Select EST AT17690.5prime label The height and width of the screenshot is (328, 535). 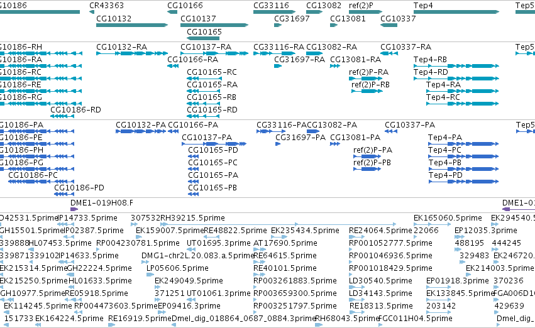(x=285, y=243)
